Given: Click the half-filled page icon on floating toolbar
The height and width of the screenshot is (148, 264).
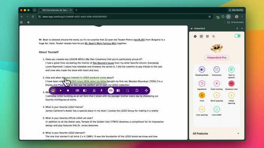Looking at the screenshot, I should coord(85,90).
